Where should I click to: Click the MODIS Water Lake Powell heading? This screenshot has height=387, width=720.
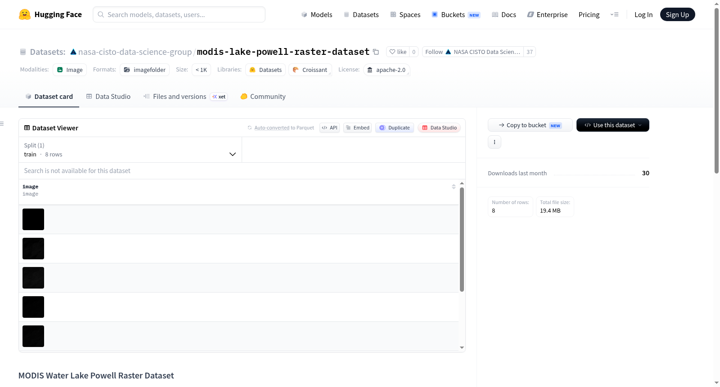(96, 376)
